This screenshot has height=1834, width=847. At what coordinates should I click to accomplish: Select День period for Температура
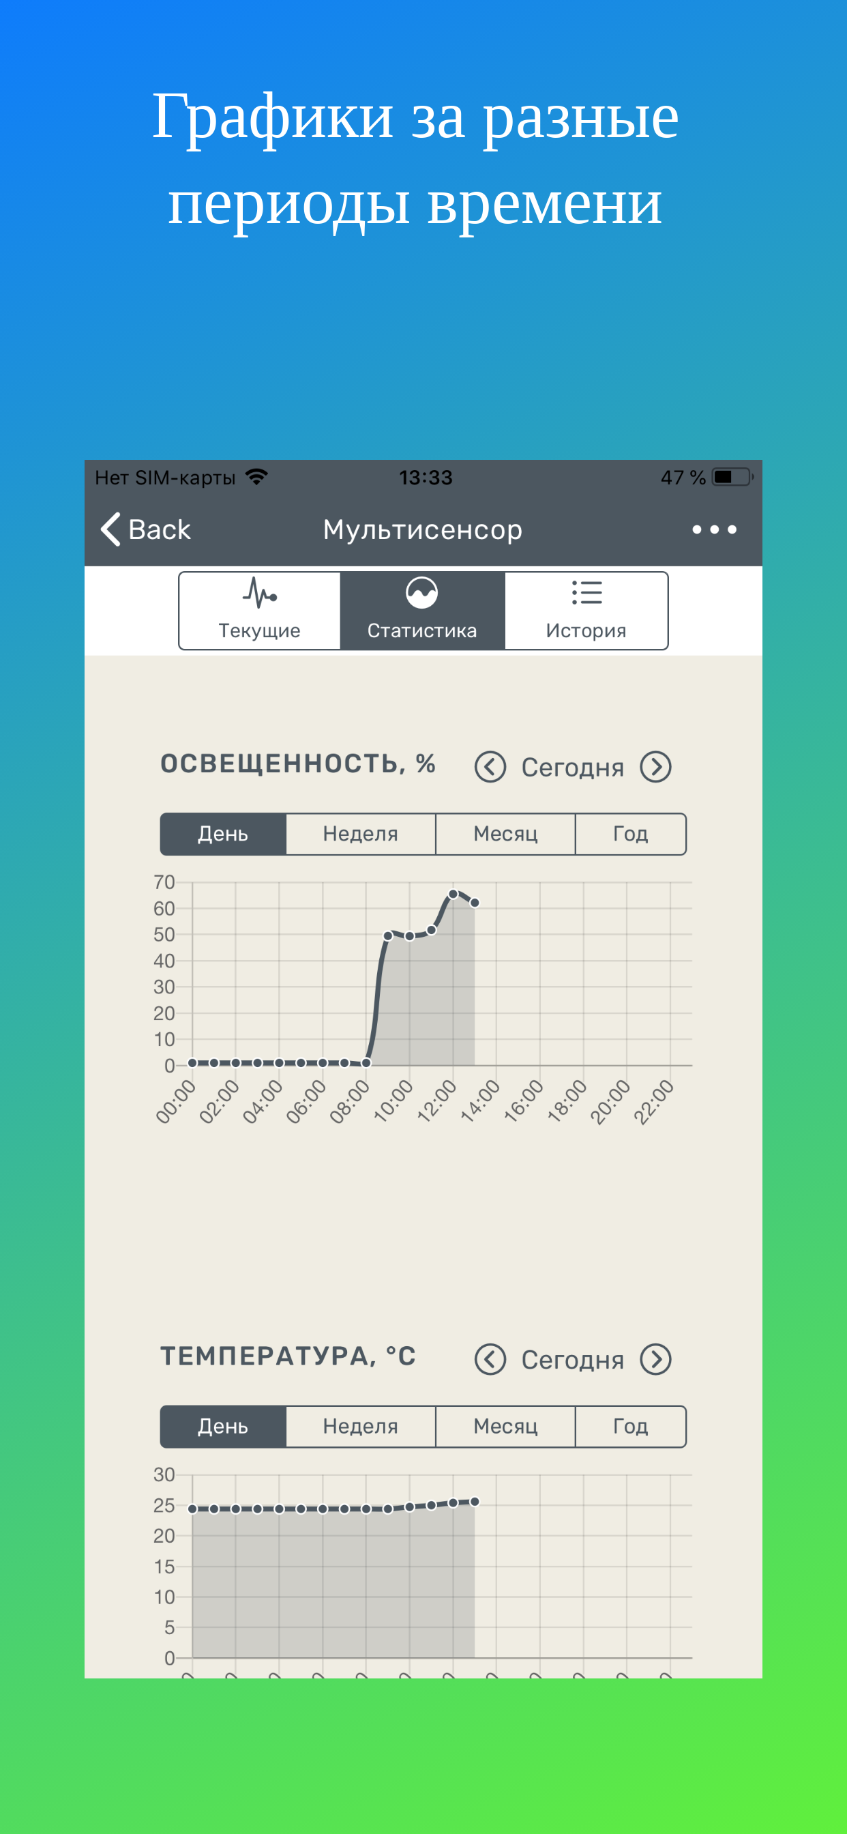click(x=223, y=1426)
